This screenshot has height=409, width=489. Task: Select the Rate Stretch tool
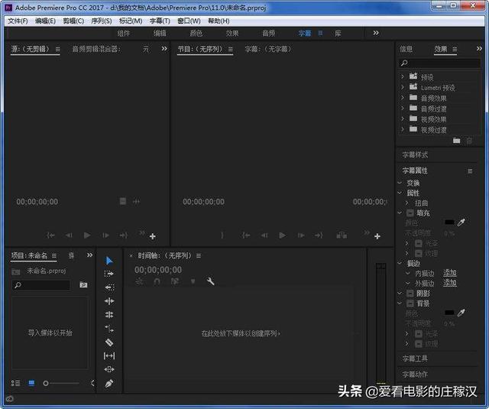coord(109,328)
